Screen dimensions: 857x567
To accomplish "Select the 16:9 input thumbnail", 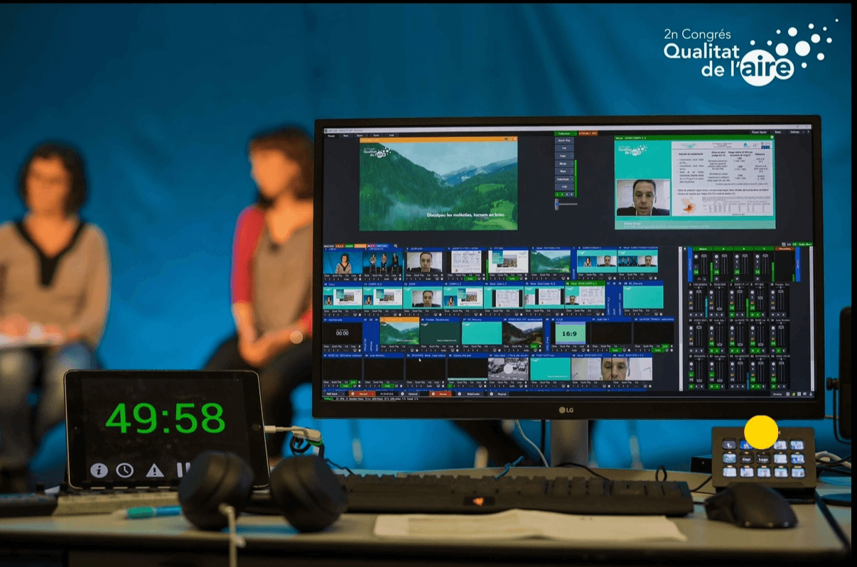I will [569, 333].
